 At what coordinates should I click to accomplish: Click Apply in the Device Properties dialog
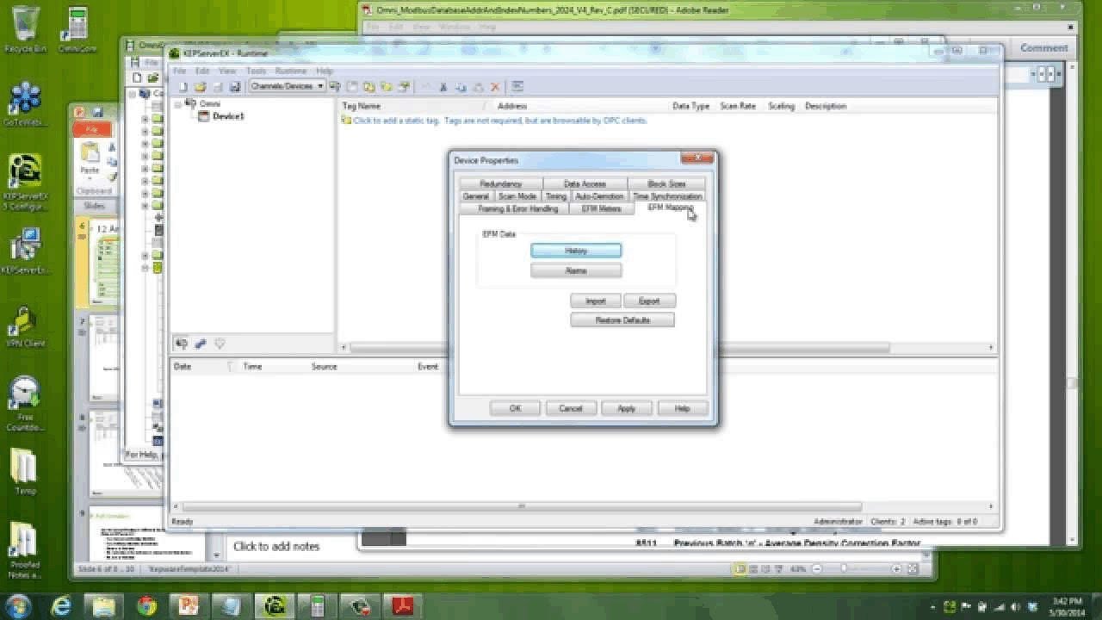pyautogui.click(x=627, y=408)
